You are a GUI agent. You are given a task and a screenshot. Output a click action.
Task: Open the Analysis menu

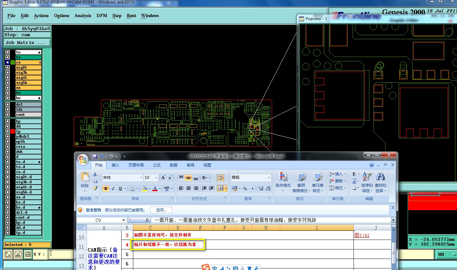[83, 16]
